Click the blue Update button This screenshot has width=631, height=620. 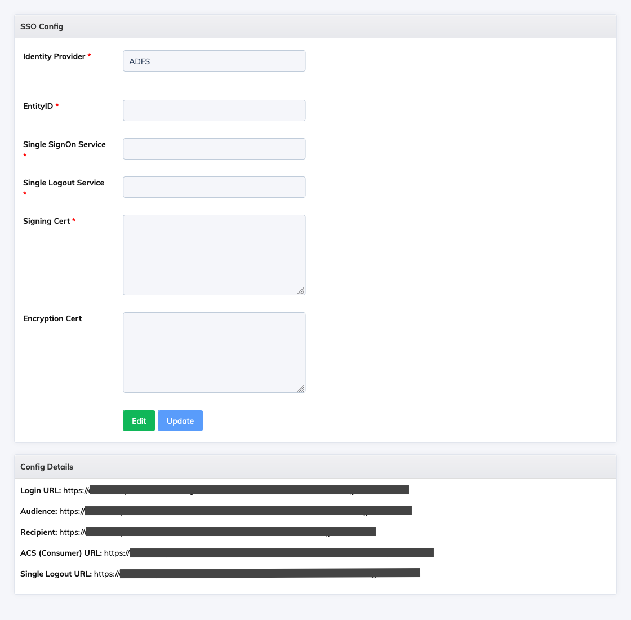coord(180,420)
